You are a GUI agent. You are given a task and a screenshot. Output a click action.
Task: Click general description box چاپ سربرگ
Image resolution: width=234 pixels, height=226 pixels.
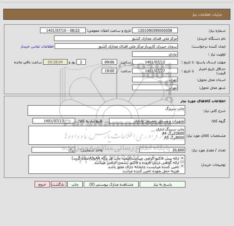point(106,110)
